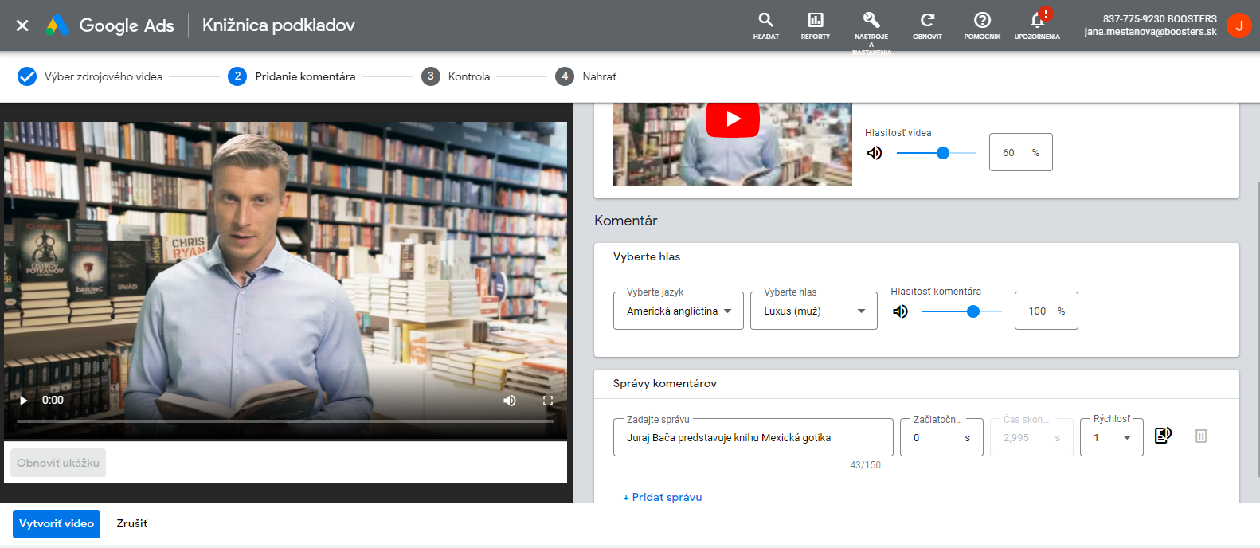Click the Správy komentárov heading
Screen dimensions: 1260x548
665,383
